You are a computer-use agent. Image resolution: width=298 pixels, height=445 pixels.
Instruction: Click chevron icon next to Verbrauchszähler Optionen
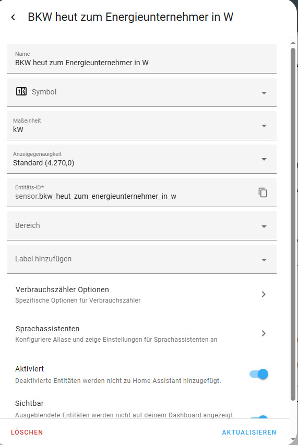264,294
